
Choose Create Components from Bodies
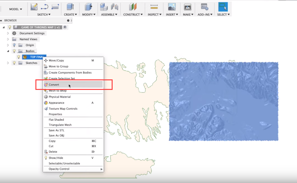coord(73,72)
